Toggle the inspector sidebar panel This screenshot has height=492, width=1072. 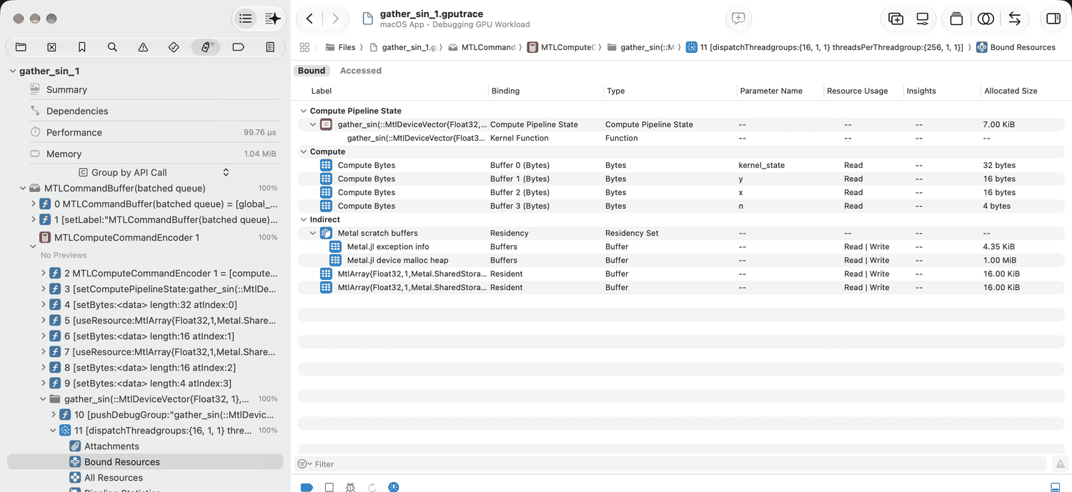point(1053,19)
